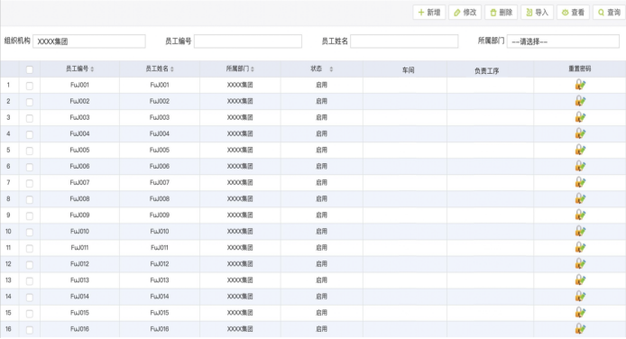This screenshot has height=339, width=626.
Task: Reset password for employee FuJ001
Action: pos(580,85)
